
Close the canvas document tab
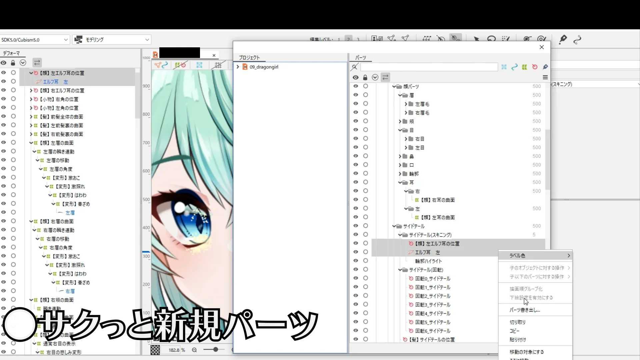click(x=214, y=55)
